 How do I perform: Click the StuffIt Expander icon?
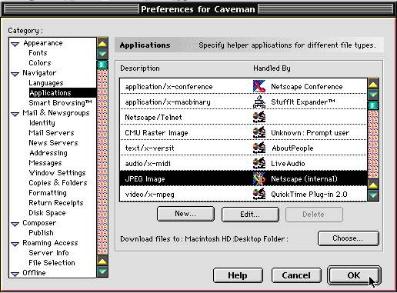click(259, 102)
